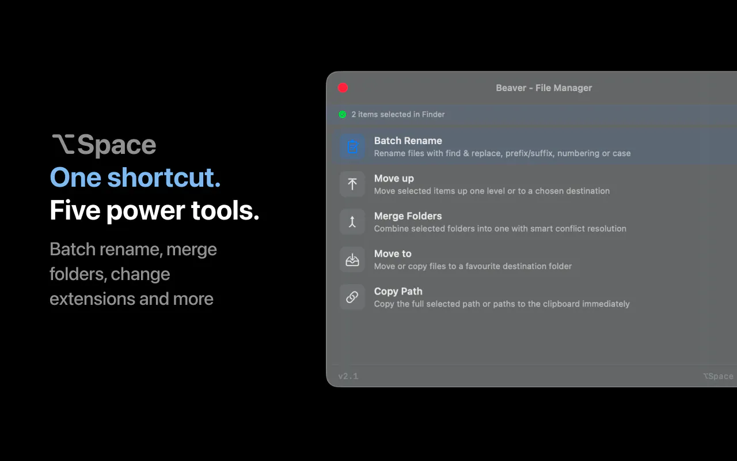737x461 pixels.
Task: Click 'Move or copy files to a favourite' description
Action: [x=473, y=266]
